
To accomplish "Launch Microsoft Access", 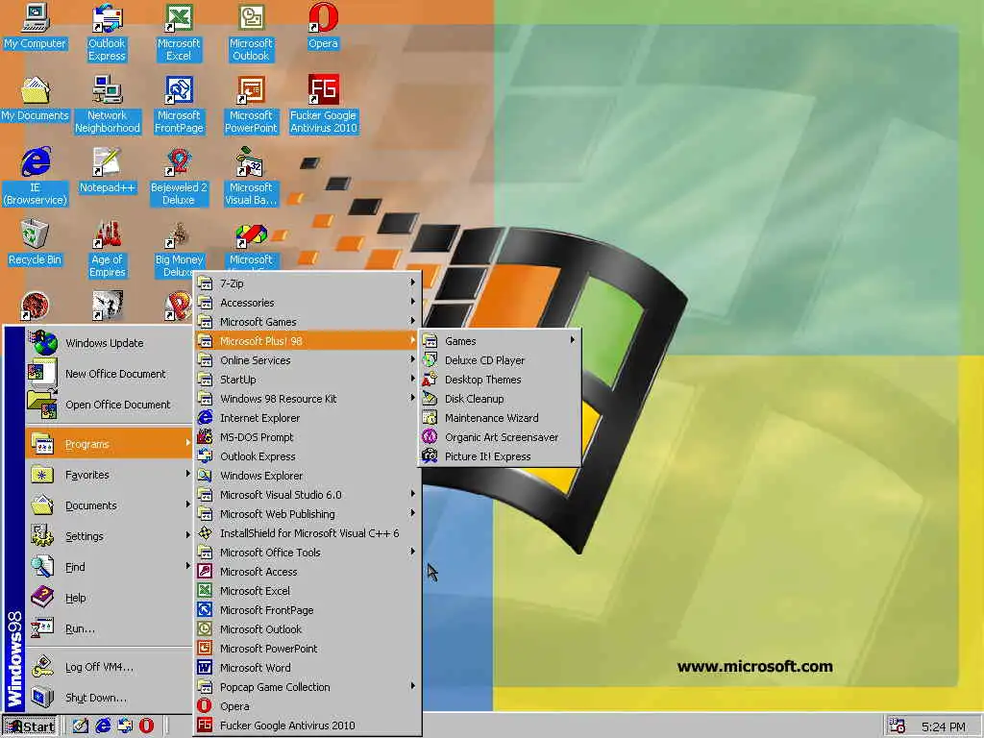I will click(x=307, y=572).
